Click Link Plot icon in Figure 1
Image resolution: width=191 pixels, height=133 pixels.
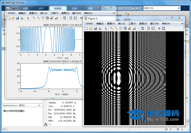(x=65, y=18)
